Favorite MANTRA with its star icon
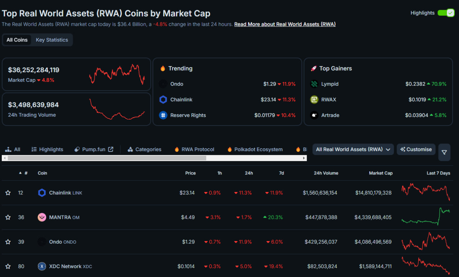The image size is (459, 277). pyautogui.click(x=8, y=217)
